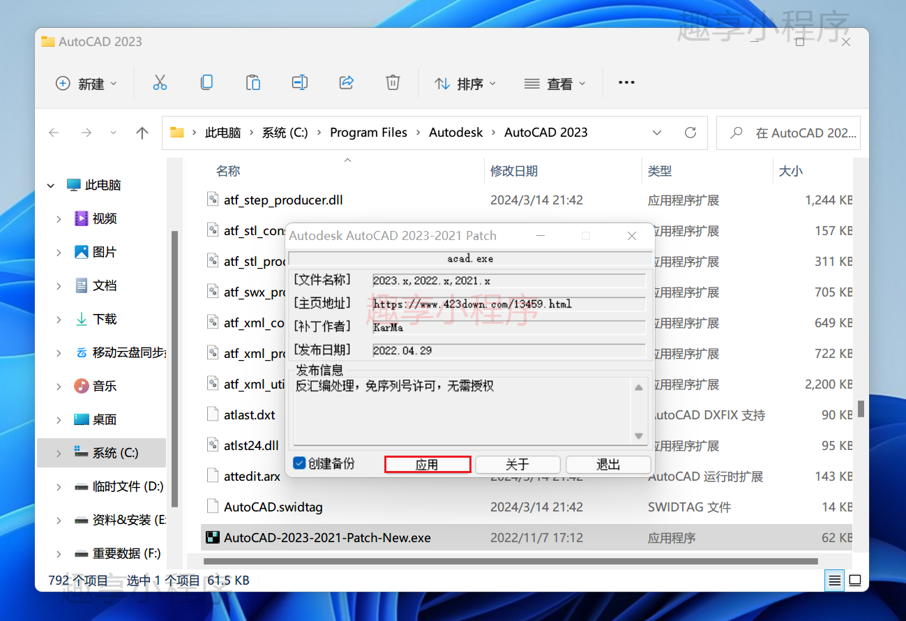Go back with the left arrow
906x621 pixels.
click(x=54, y=133)
